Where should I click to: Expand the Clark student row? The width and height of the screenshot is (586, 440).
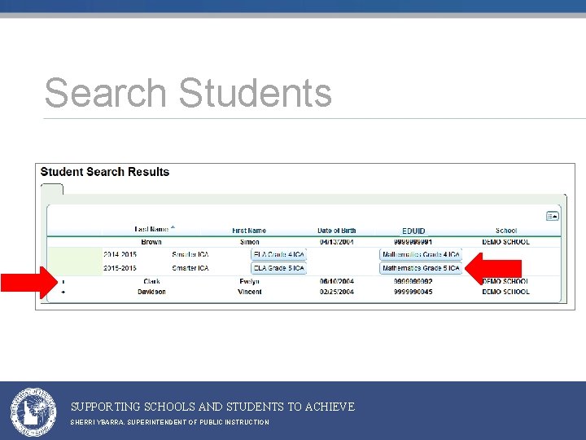(x=63, y=282)
